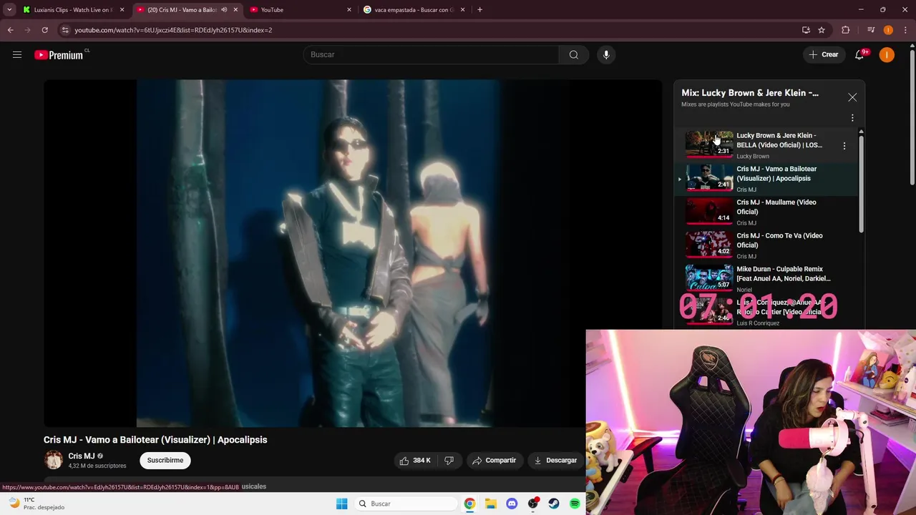The width and height of the screenshot is (916, 515).
Task: Download video with Descargar button
Action: [x=555, y=460]
